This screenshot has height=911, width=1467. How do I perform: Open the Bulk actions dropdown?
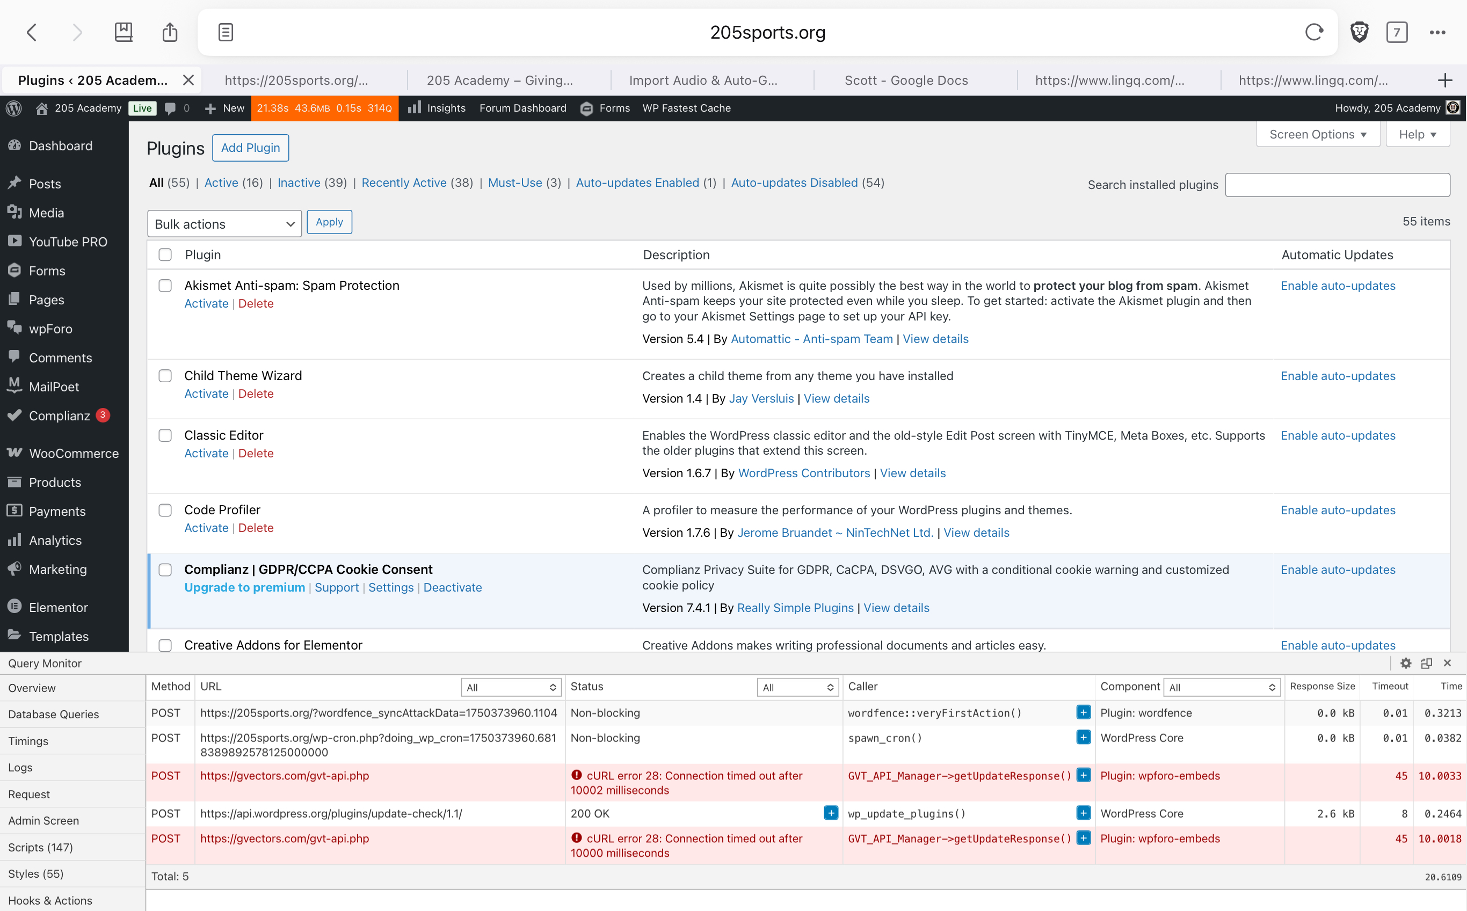coord(224,223)
